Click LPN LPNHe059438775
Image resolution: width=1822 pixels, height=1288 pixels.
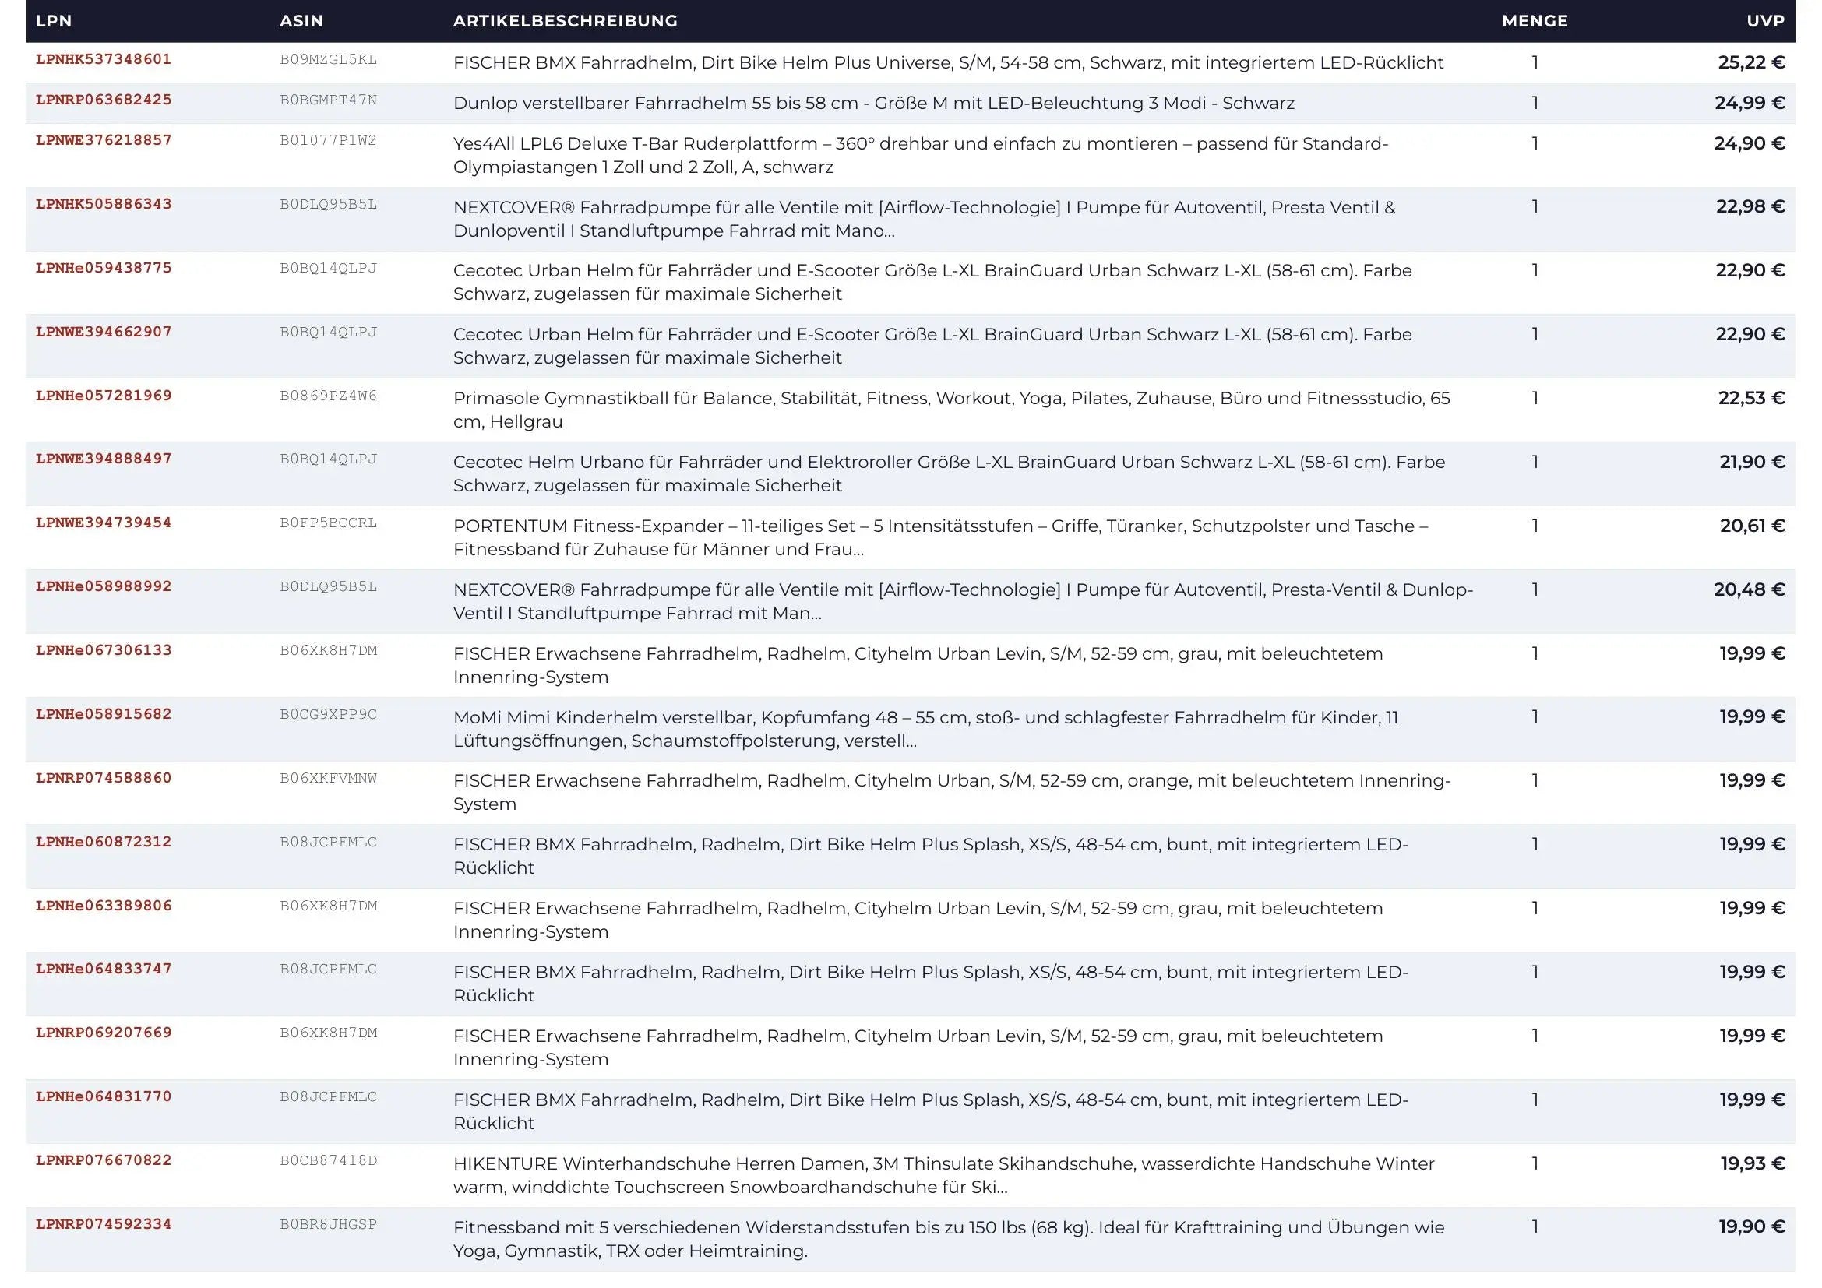(x=103, y=268)
